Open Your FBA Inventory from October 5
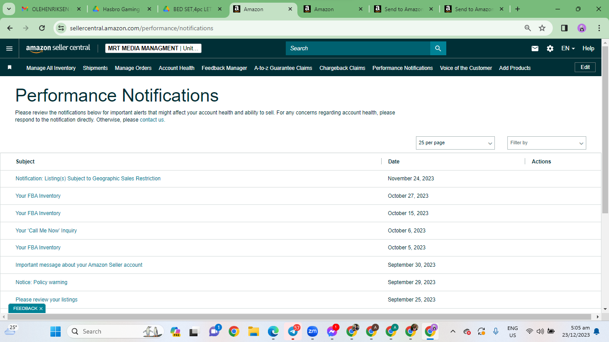This screenshot has height=342, width=609. tap(38, 248)
